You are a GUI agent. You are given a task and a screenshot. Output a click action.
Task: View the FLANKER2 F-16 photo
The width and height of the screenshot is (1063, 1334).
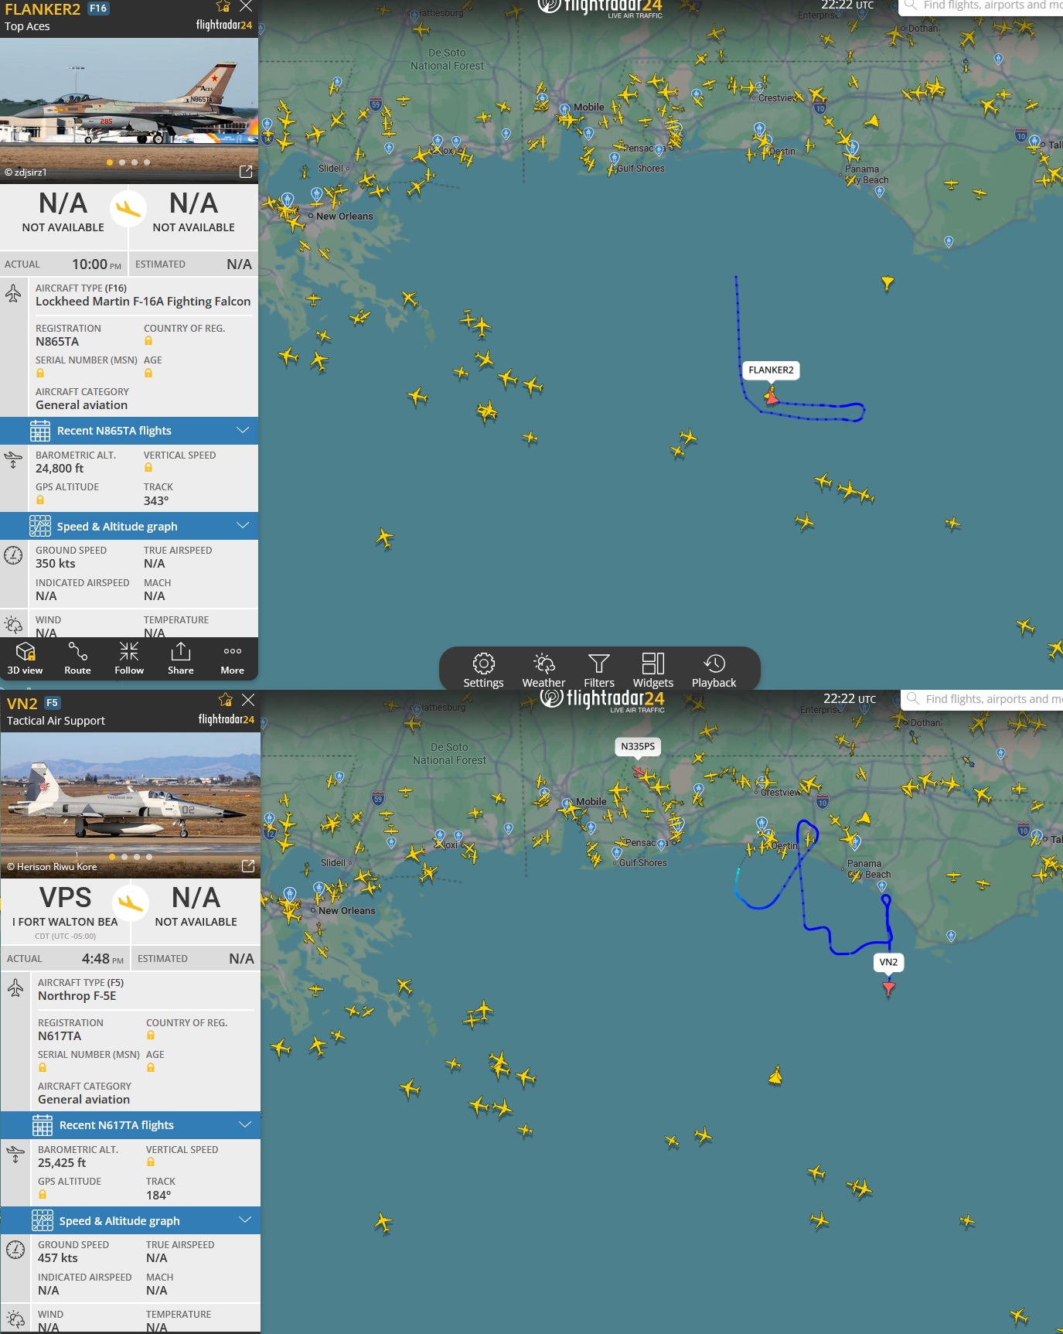click(x=129, y=111)
